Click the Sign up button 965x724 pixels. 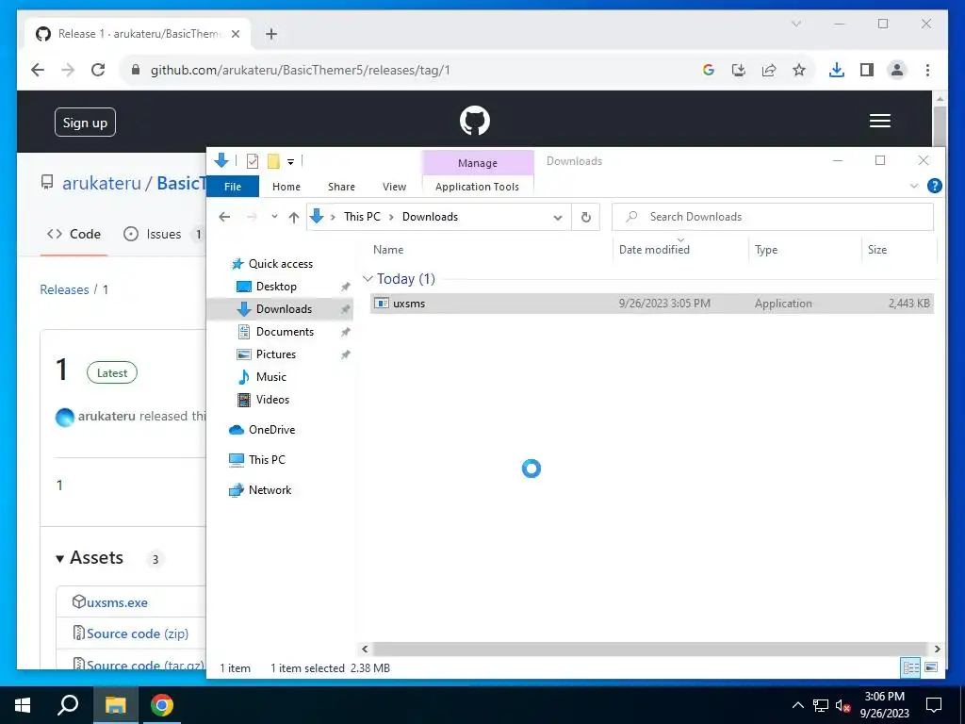click(85, 123)
